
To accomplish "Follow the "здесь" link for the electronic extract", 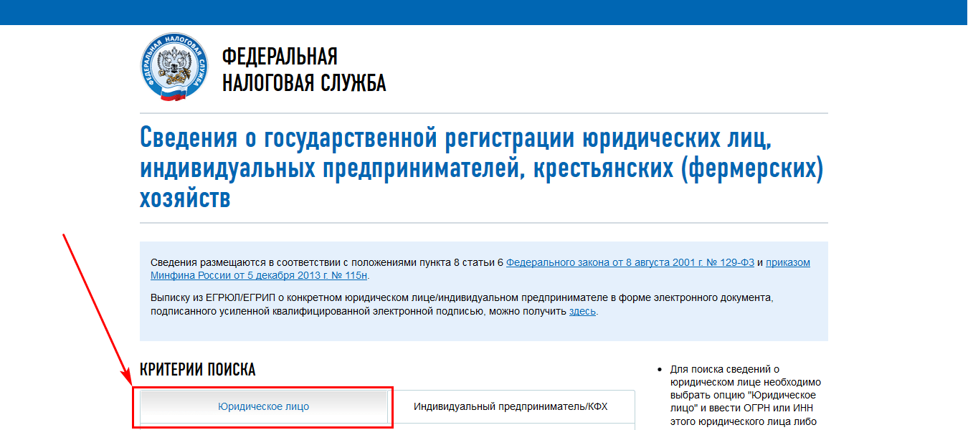I will (582, 312).
